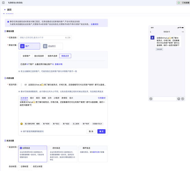Click the plus icon in phone preview
The image size is (190, 171).
[182, 99]
